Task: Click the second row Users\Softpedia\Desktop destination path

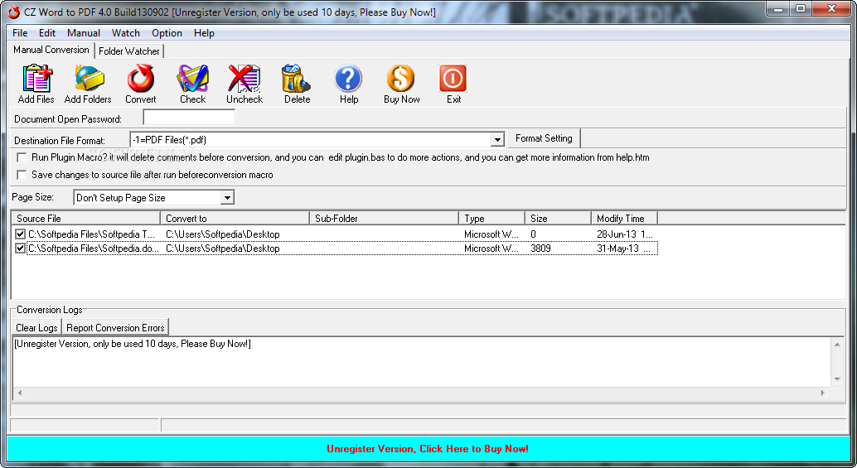Action: 222,248
